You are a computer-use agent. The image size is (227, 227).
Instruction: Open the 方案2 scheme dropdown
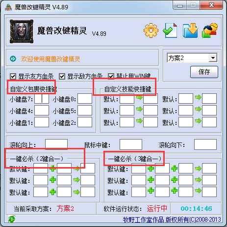pos(213,57)
